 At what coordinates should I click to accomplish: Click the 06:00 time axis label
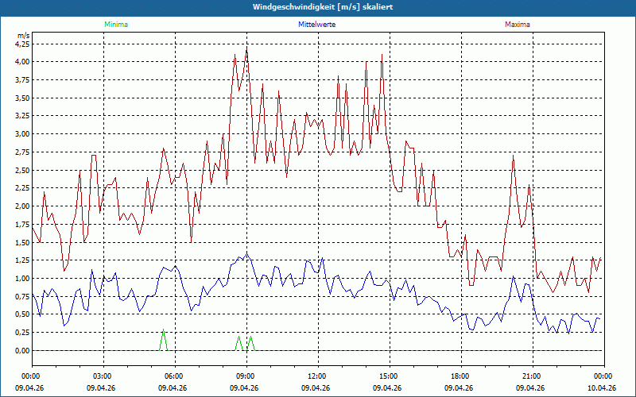[x=173, y=376]
